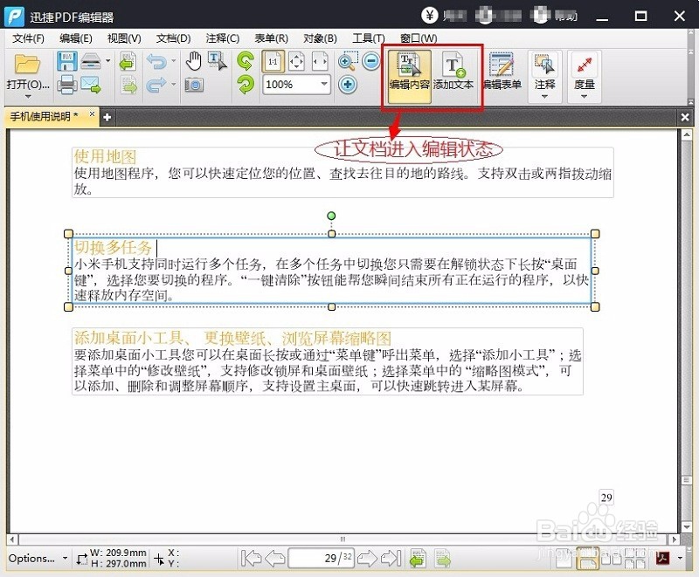Select the marquee zoom tool
The height and width of the screenshot is (577, 699).
click(348, 61)
